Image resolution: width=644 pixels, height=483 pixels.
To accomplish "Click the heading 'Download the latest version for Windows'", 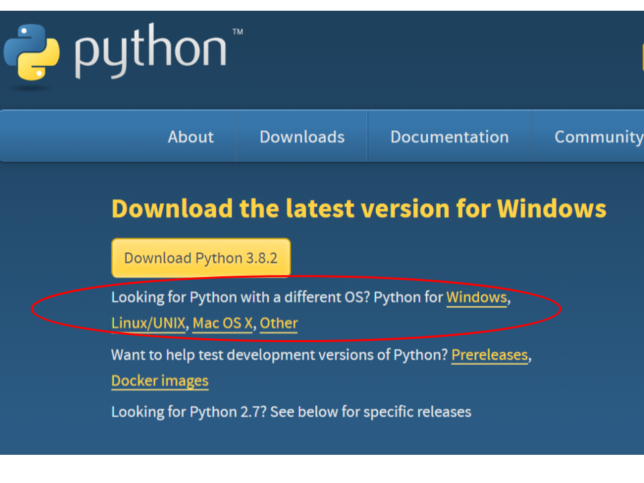I will 359,208.
